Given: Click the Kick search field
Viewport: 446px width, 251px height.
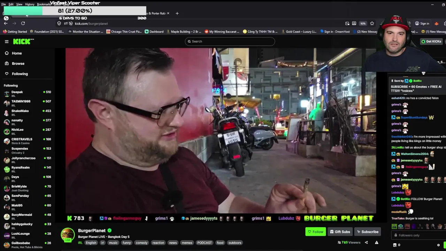Looking at the screenshot, I should tap(230, 41).
